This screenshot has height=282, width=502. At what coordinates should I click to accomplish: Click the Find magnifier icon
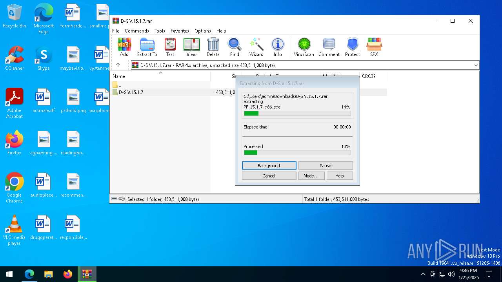[235, 47]
